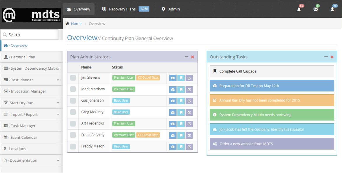Click the camera icon for Art Fredericks

tap(173, 124)
